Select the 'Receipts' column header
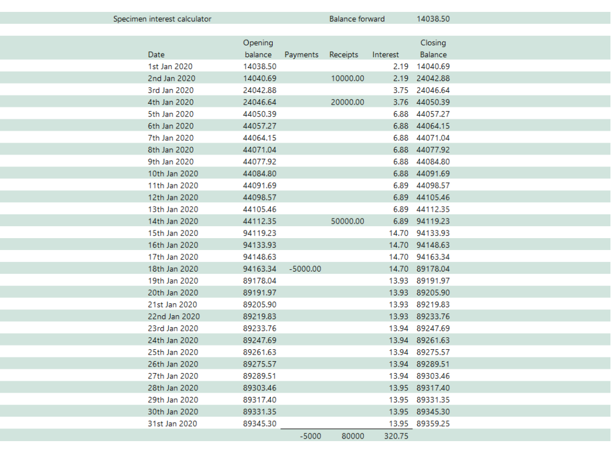611x453 pixels. coord(344,54)
